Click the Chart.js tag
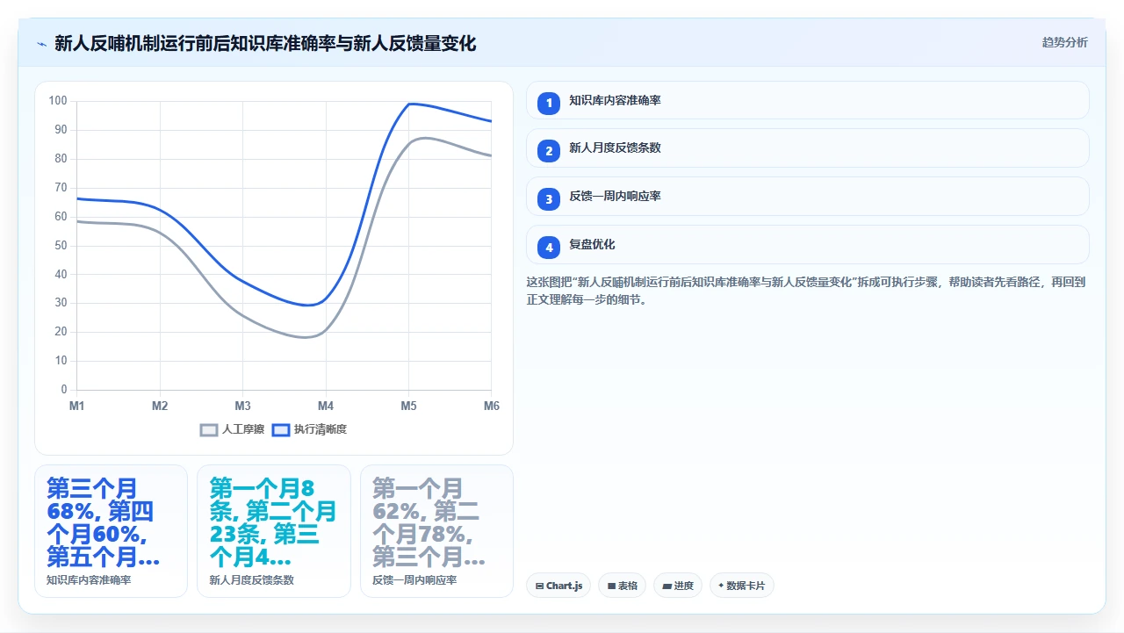Viewport: 1124px width, 633px height. click(558, 586)
